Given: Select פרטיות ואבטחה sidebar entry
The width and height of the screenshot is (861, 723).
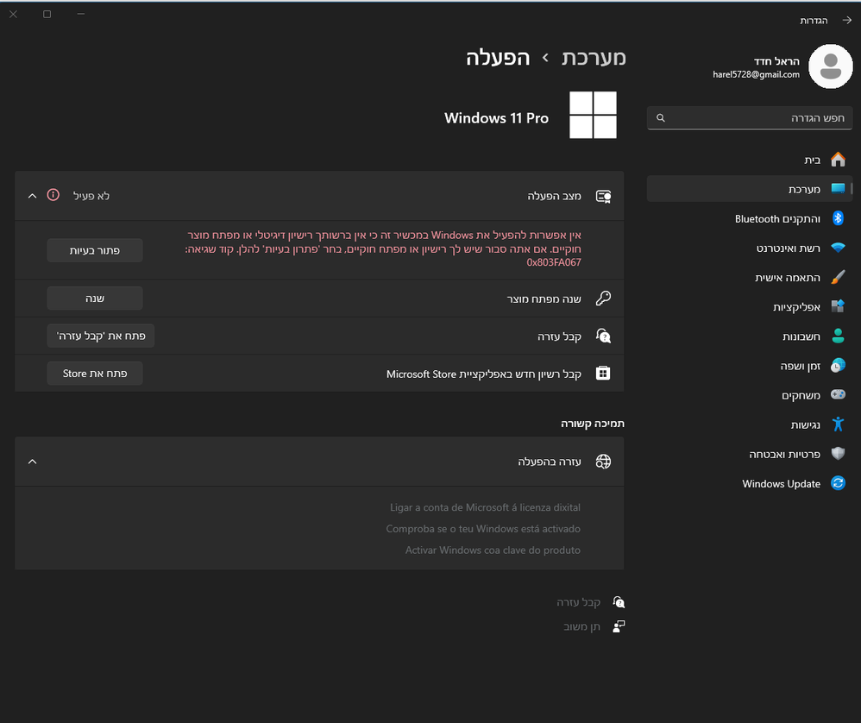Looking at the screenshot, I should click(750, 454).
